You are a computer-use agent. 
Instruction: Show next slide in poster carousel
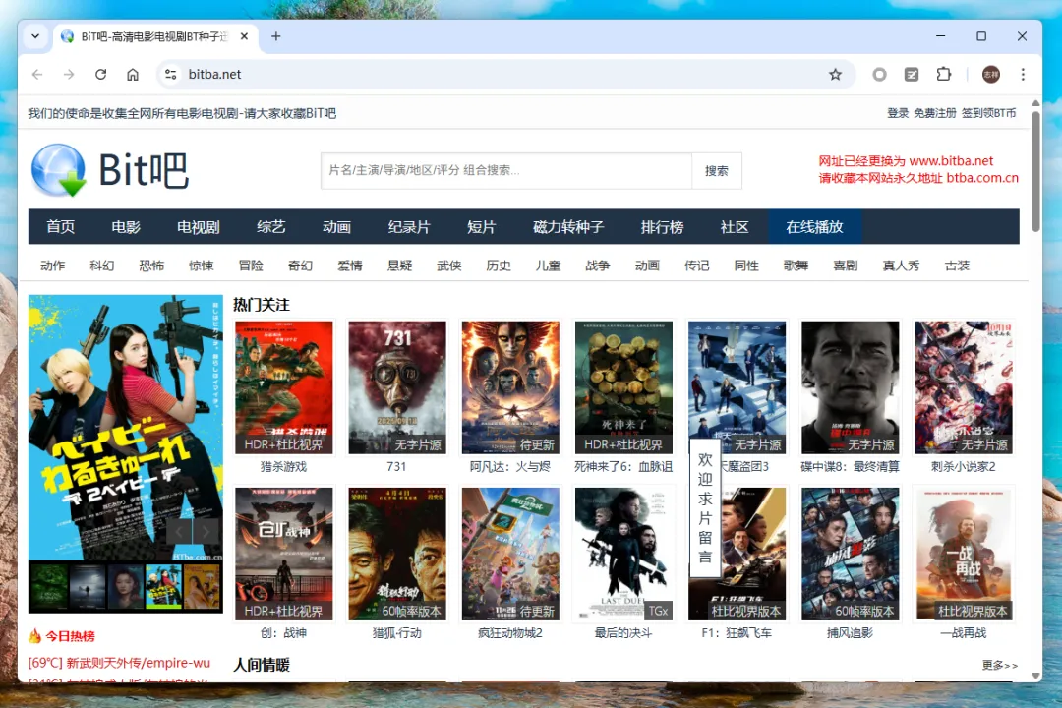point(206,530)
